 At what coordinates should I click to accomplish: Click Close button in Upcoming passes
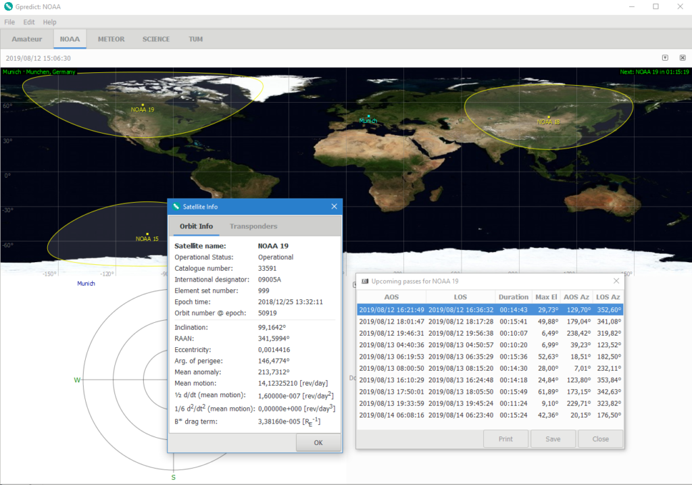[601, 438]
